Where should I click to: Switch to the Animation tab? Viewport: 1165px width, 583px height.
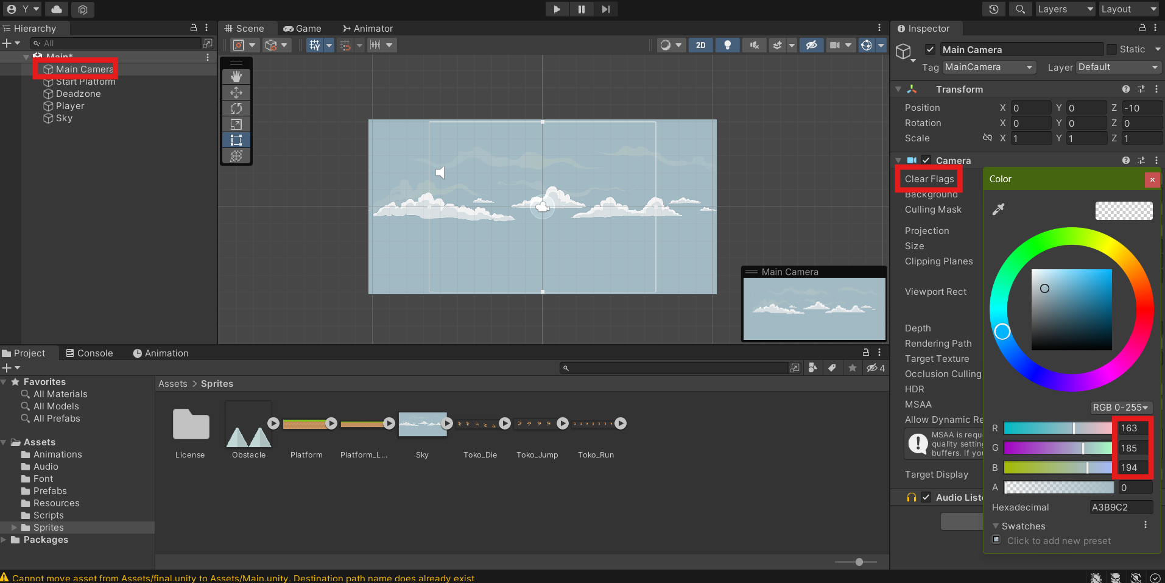(x=161, y=353)
